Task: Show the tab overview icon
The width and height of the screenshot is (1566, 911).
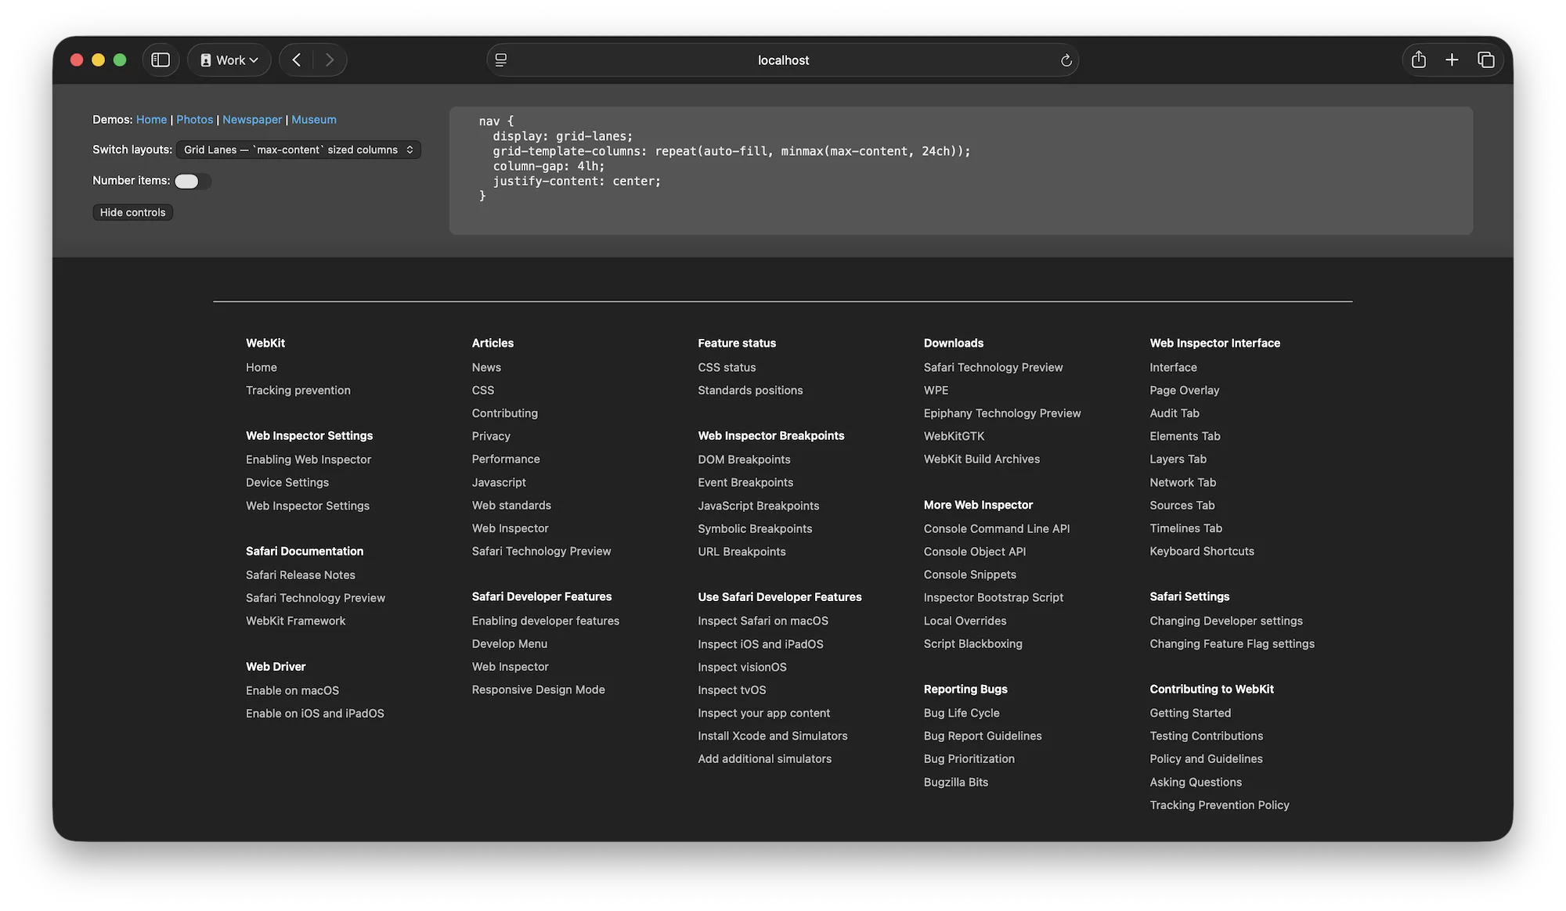Action: pyautogui.click(x=1485, y=60)
